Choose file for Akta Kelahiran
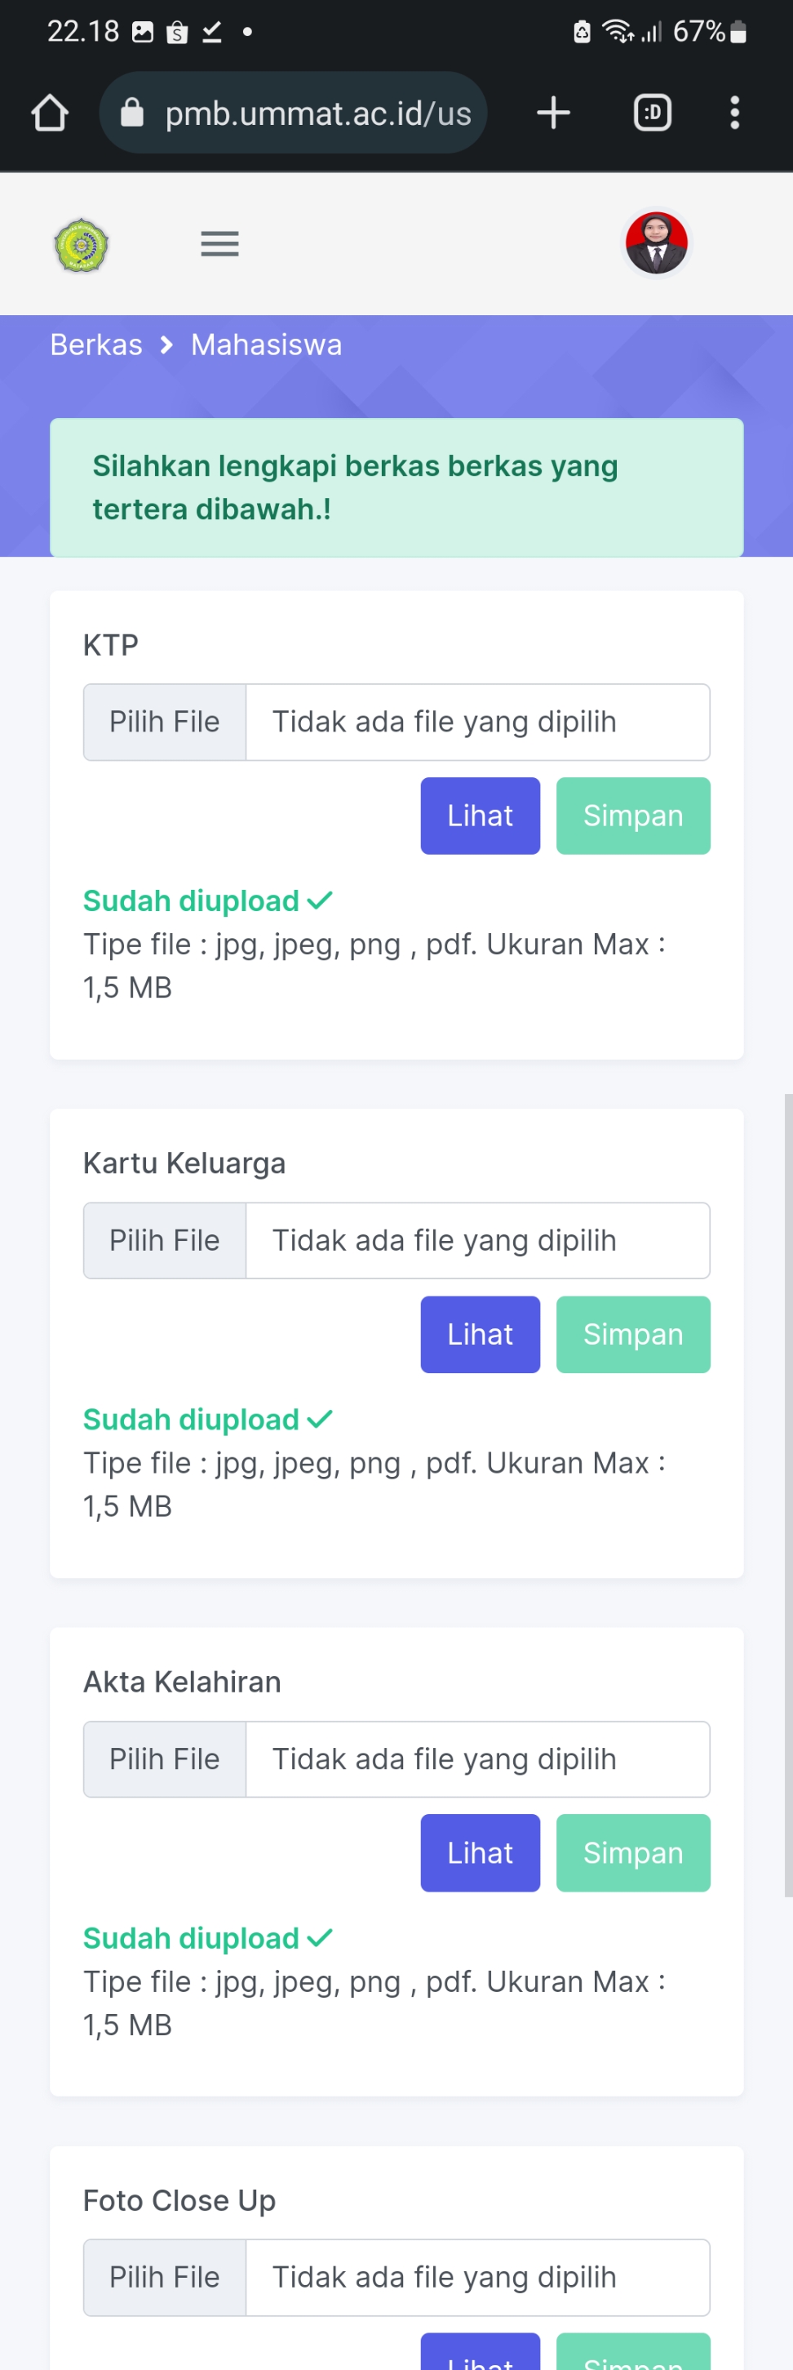Screen dimensions: 793x2370 pos(166,1759)
